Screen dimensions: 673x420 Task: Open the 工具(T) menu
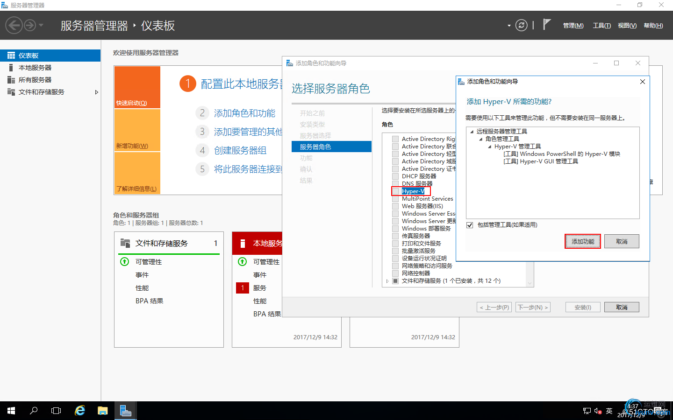point(602,26)
